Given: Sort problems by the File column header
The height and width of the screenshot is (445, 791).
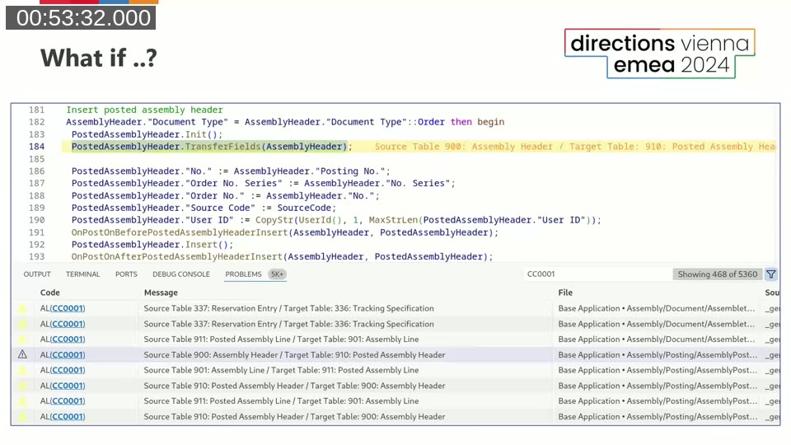Looking at the screenshot, I should [565, 293].
